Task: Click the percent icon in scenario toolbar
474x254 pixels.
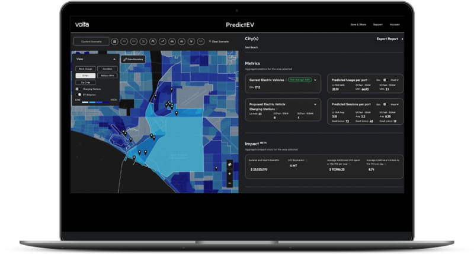Action: [x=143, y=41]
